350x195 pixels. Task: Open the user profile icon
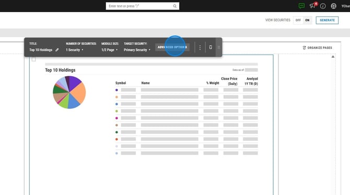(333, 6)
